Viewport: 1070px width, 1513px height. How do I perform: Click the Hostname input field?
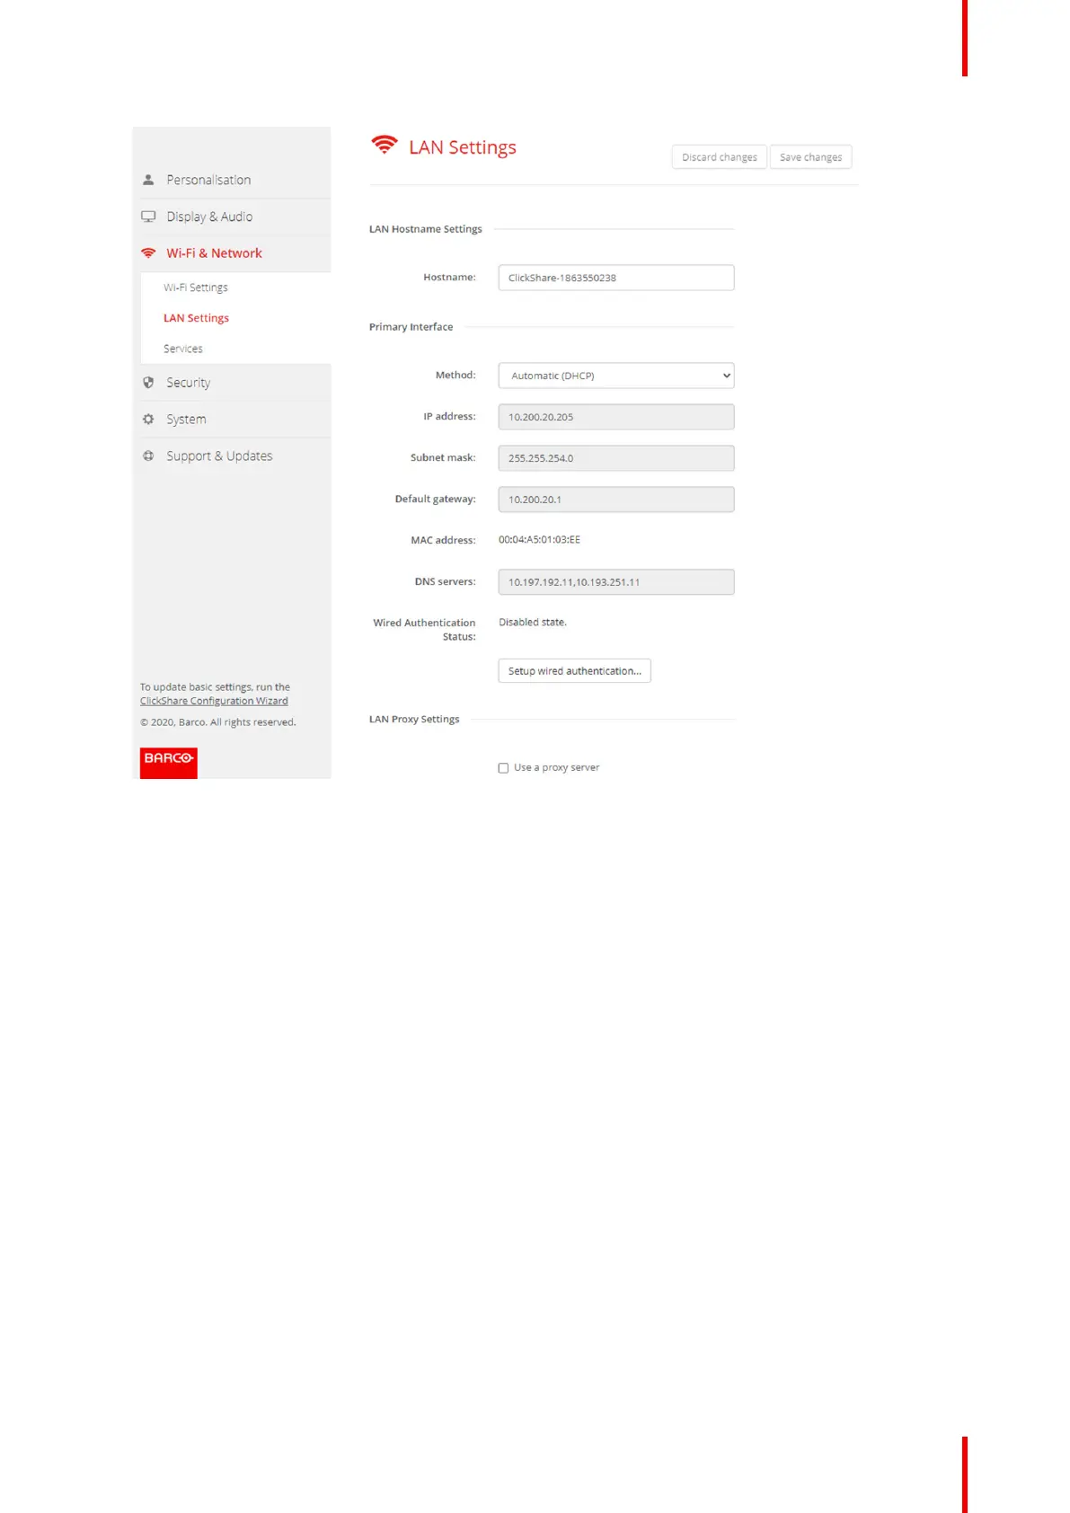[616, 278]
